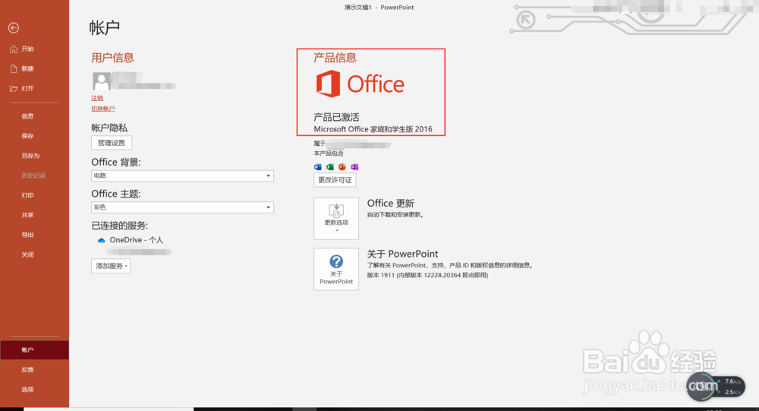759x411 pixels.
Task: Click the network speed monitor widget
Action: click(716, 386)
